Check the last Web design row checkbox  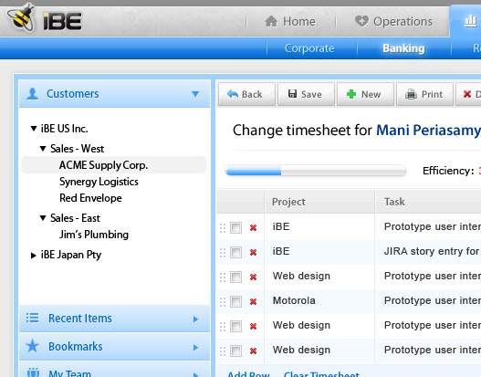pyautogui.click(x=235, y=351)
